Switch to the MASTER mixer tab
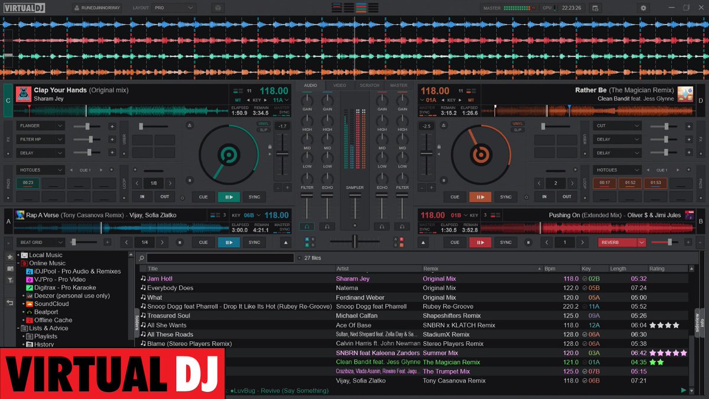This screenshot has height=399, width=709. pos(399,86)
